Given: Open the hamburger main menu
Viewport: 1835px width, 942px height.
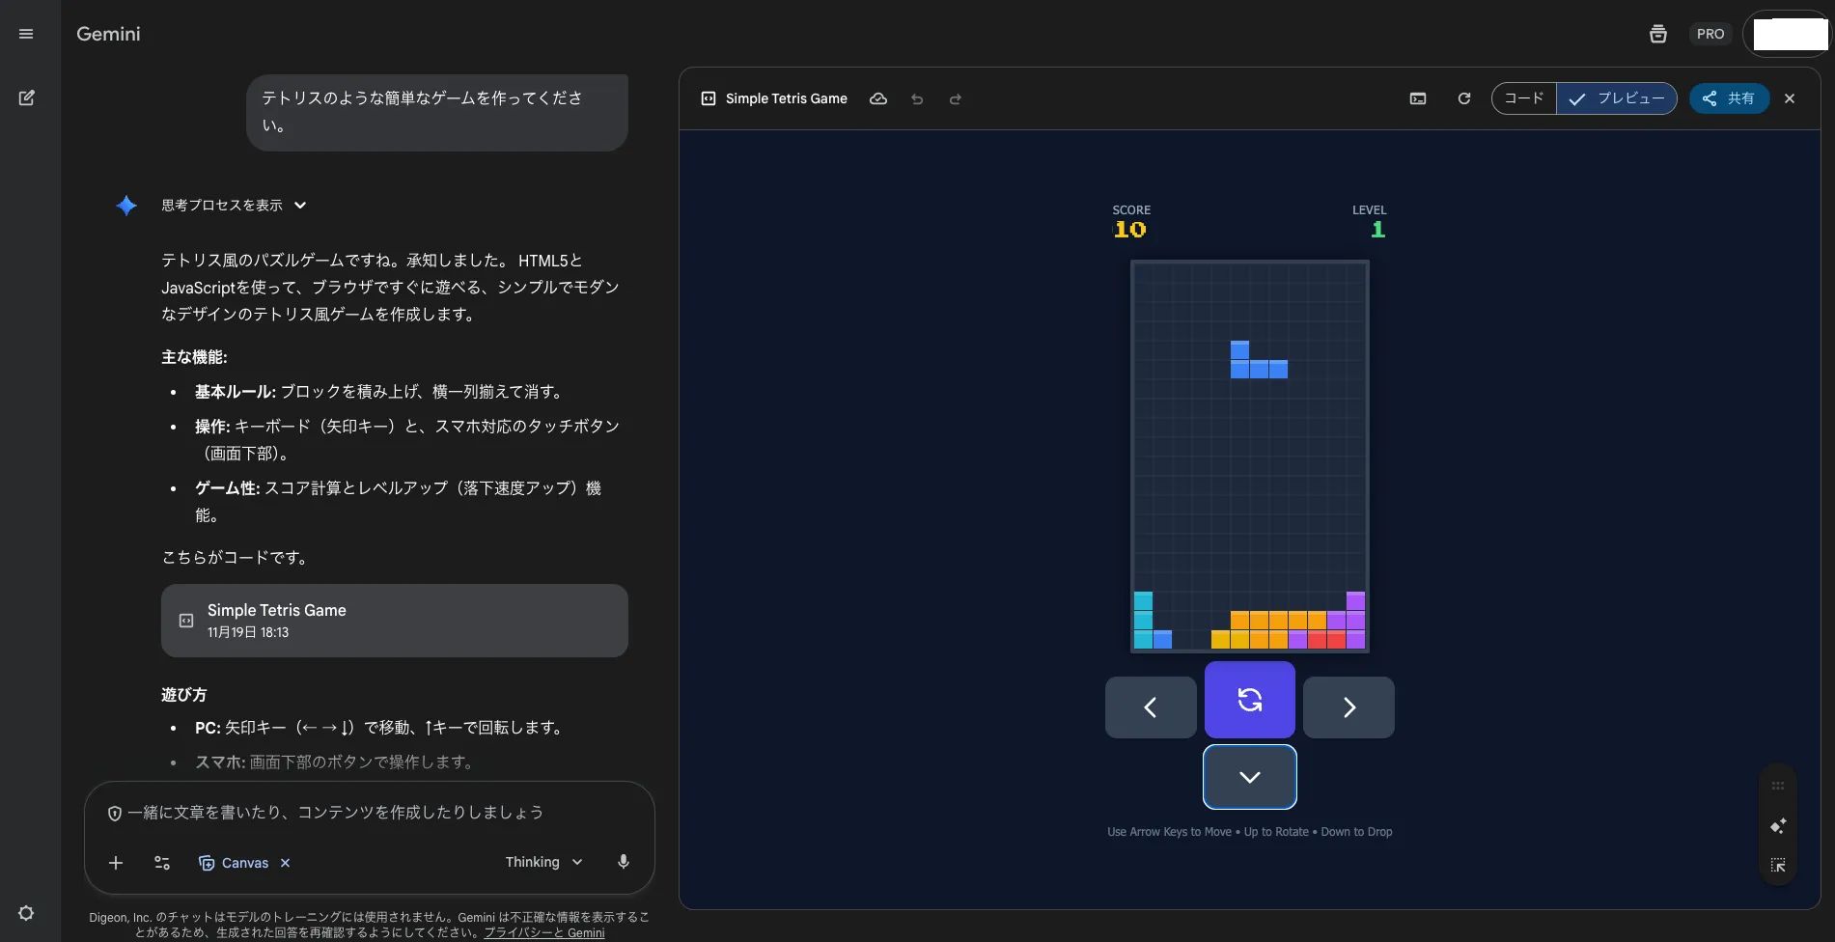Looking at the screenshot, I should coord(26,34).
